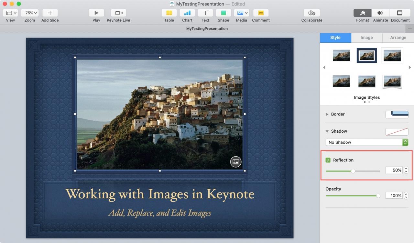The image size is (414, 243).
Task: Open the Zoom 75% dropdown
Action: [x=30, y=13]
